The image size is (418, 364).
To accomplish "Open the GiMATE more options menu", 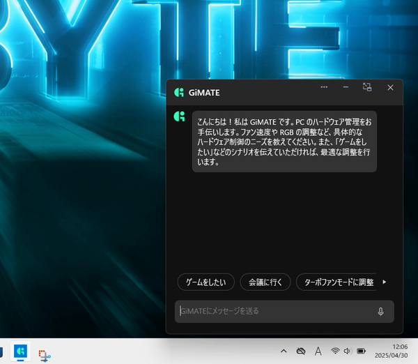I will click(324, 87).
